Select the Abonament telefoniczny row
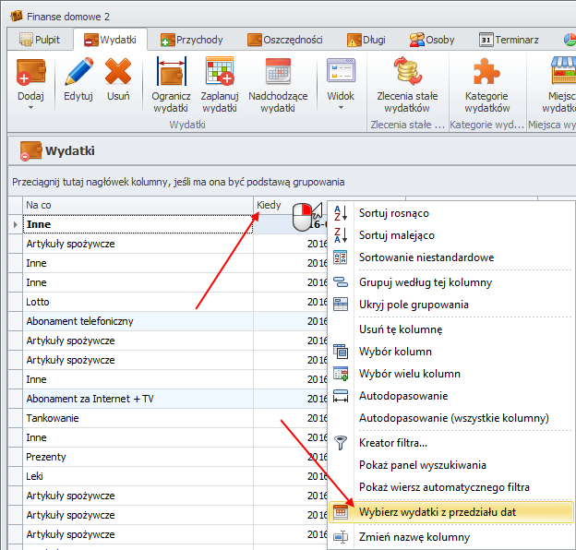The width and height of the screenshot is (576, 550). 137,321
